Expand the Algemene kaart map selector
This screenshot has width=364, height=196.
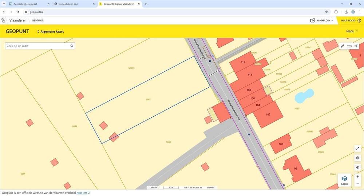pos(50,32)
